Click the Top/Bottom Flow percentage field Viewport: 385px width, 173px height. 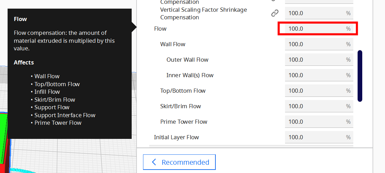coord(319,91)
